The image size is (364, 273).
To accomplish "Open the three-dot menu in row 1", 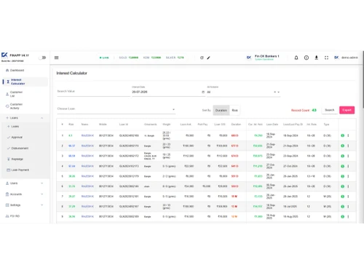I will (348, 135).
